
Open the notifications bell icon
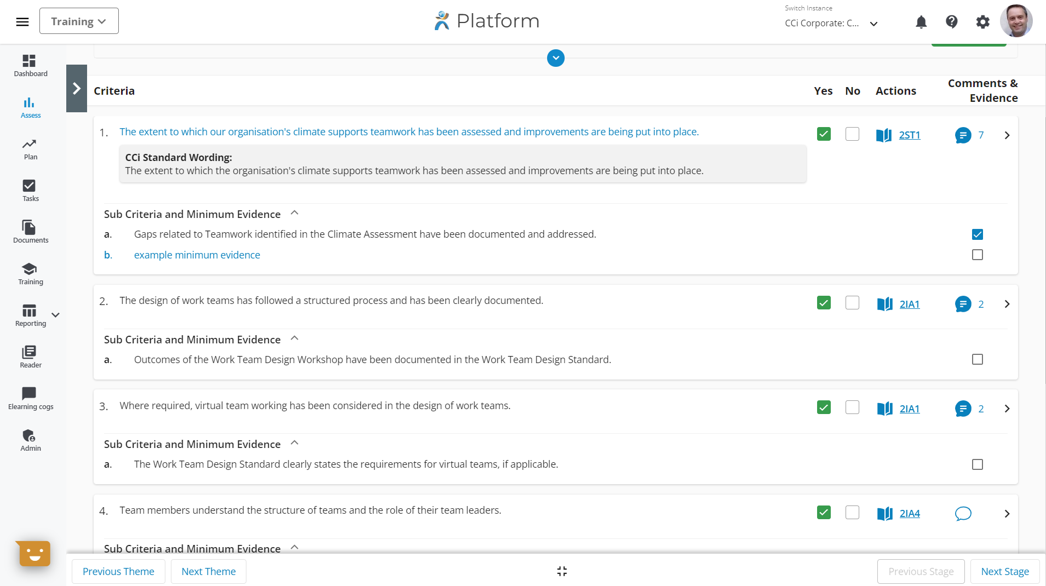[921, 22]
